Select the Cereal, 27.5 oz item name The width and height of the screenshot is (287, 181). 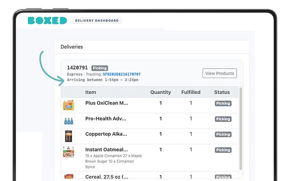click(x=107, y=177)
